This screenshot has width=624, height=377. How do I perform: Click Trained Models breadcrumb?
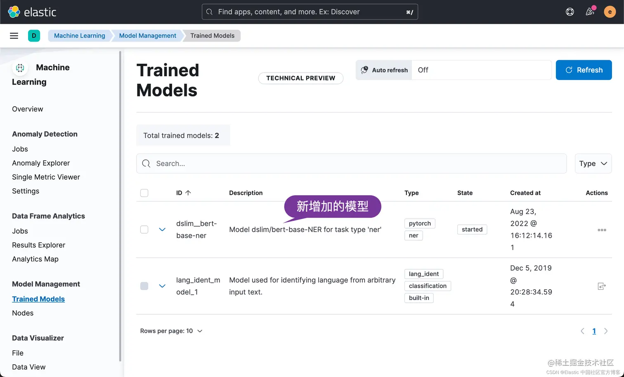click(x=212, y=36)
